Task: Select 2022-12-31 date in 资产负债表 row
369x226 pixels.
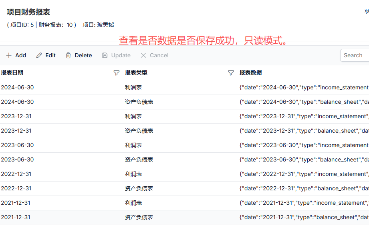Action: pos(16,188)
